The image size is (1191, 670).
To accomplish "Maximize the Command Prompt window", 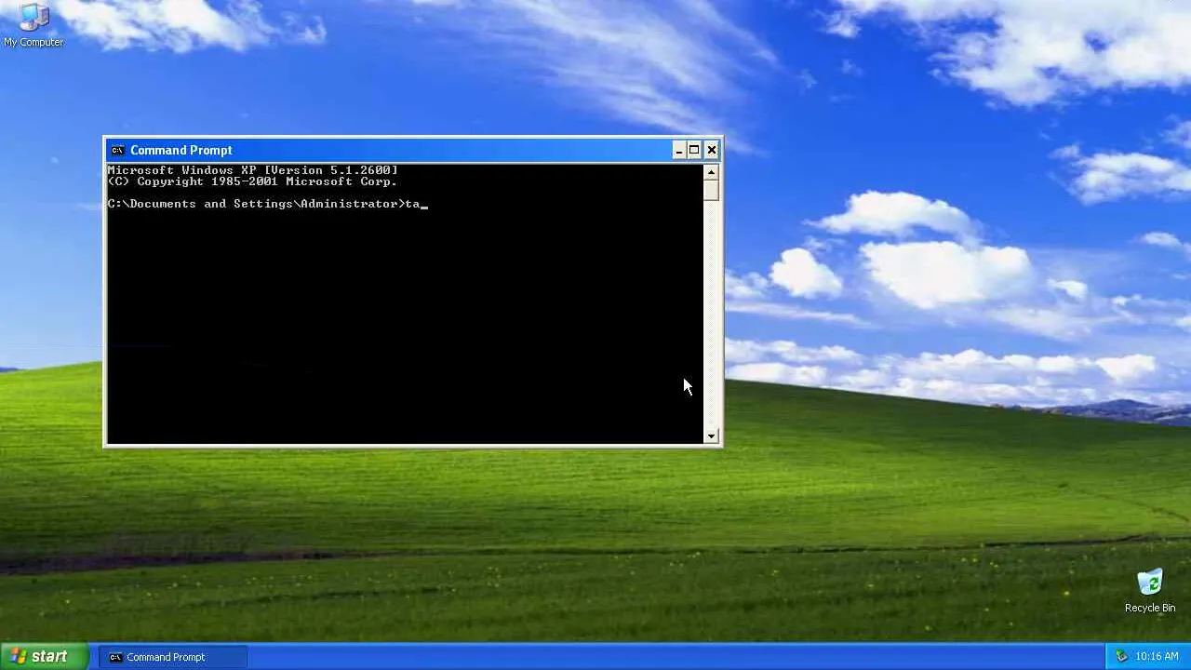I will coord(694,150).
